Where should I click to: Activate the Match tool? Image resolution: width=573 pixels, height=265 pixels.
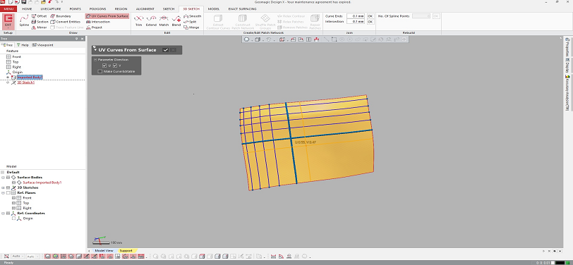pos(164,20)
